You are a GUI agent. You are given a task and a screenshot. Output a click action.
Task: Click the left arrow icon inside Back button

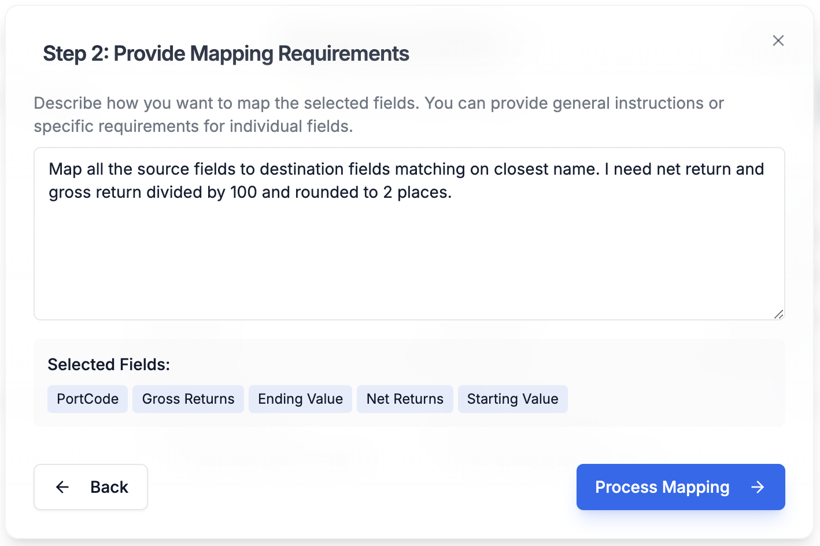click(x=62, y=487)
